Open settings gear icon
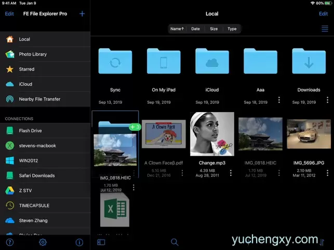Image resolution: width=334 pixels, height=250 pixels. [x=43, y=242]
